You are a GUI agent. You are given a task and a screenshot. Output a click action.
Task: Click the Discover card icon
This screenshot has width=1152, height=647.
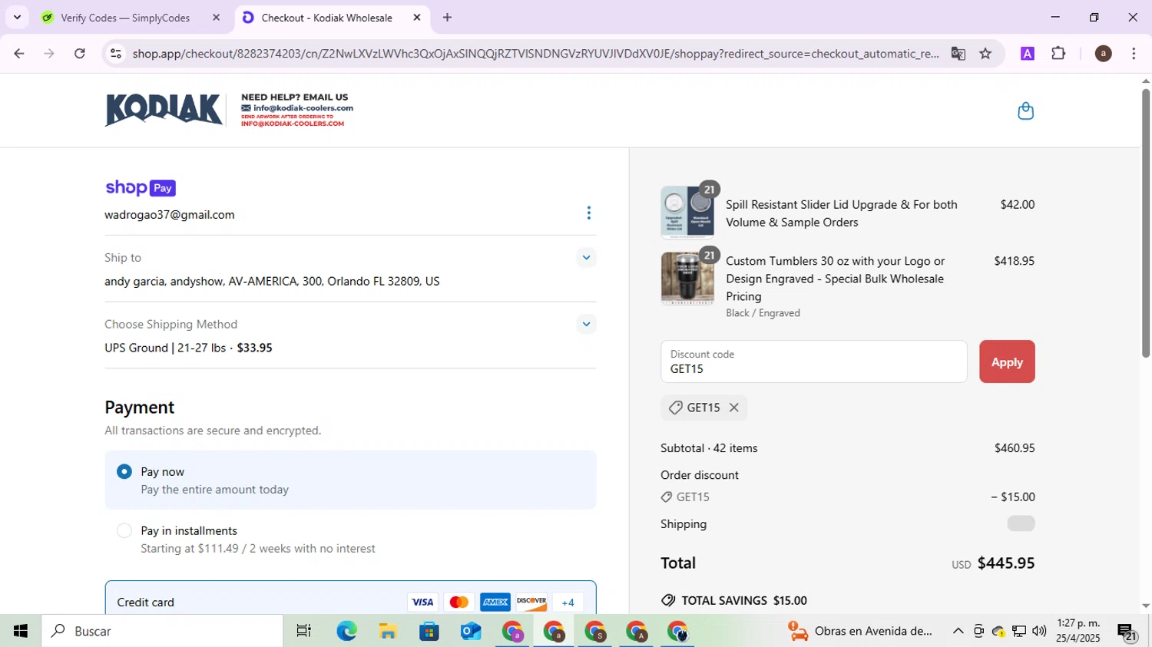point(531,602)
